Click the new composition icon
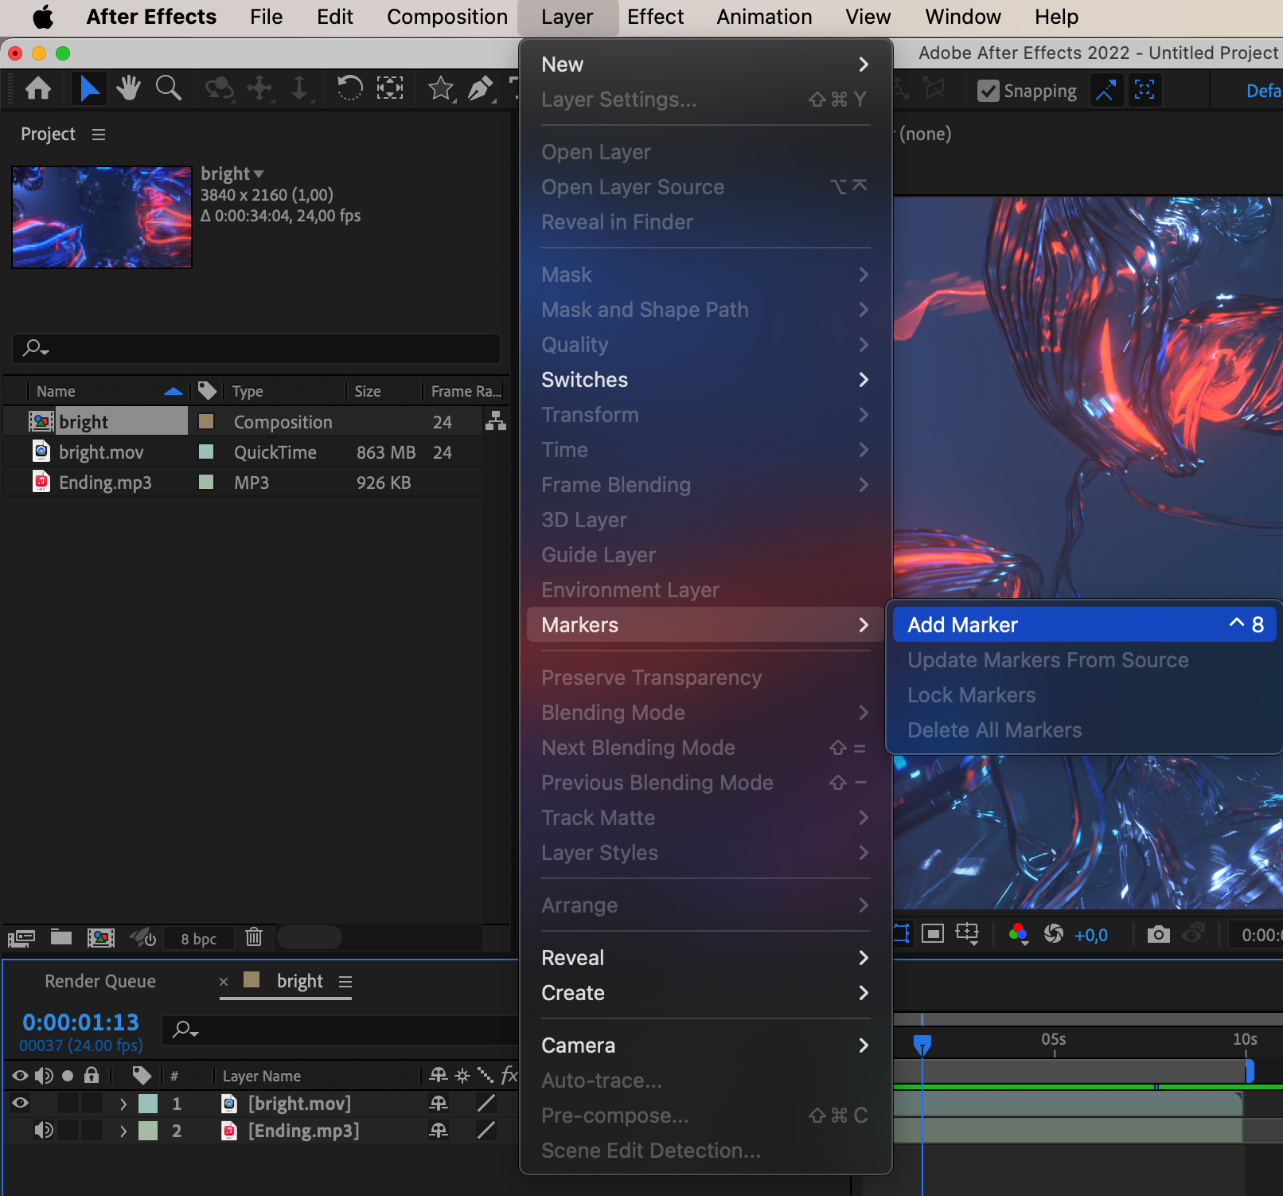The width and height of the screenshot is (1283, 1196). (101, 938)
